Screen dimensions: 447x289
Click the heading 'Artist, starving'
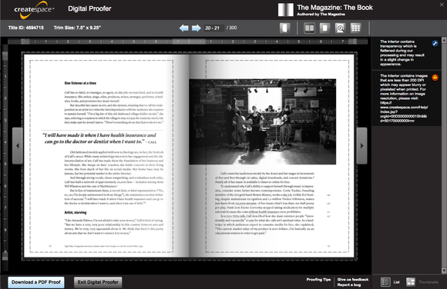[76, 212]
